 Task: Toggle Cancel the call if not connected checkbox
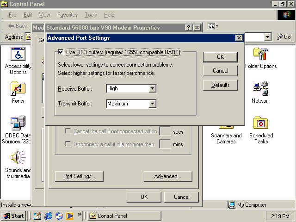(x=68, y=131)
